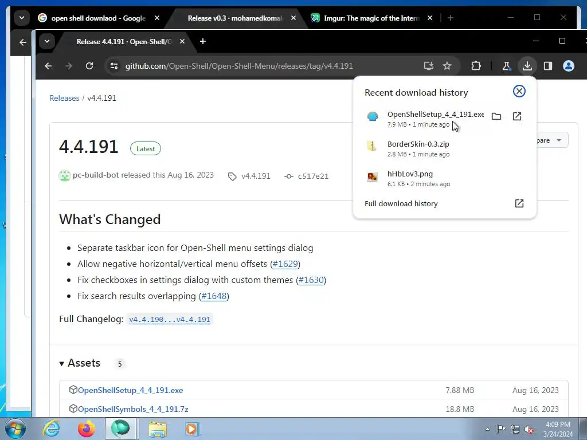Click the Downloads toolbar icon

(x=527, y=66)
